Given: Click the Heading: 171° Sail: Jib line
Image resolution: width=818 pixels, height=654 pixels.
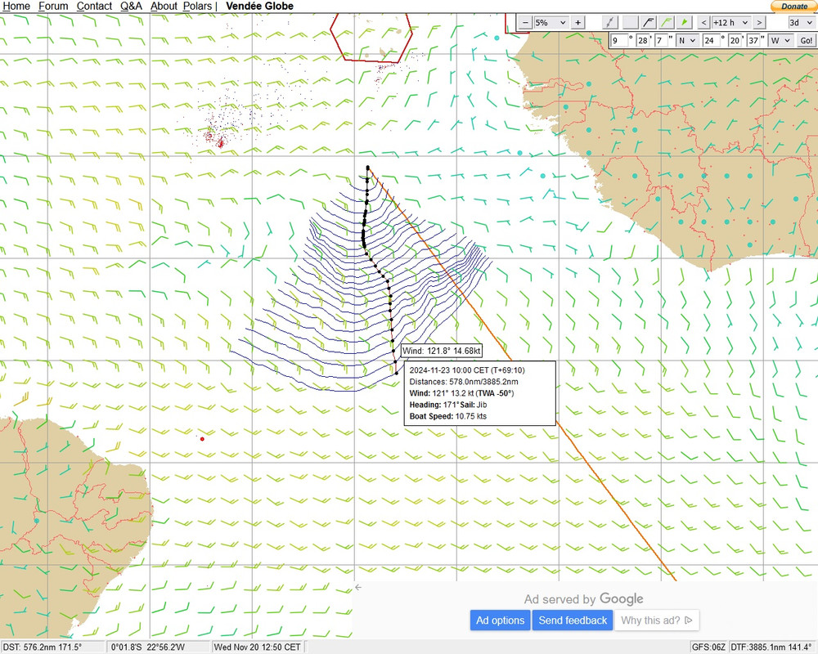Looking at the screenshot, I should (x=448, y=405).
